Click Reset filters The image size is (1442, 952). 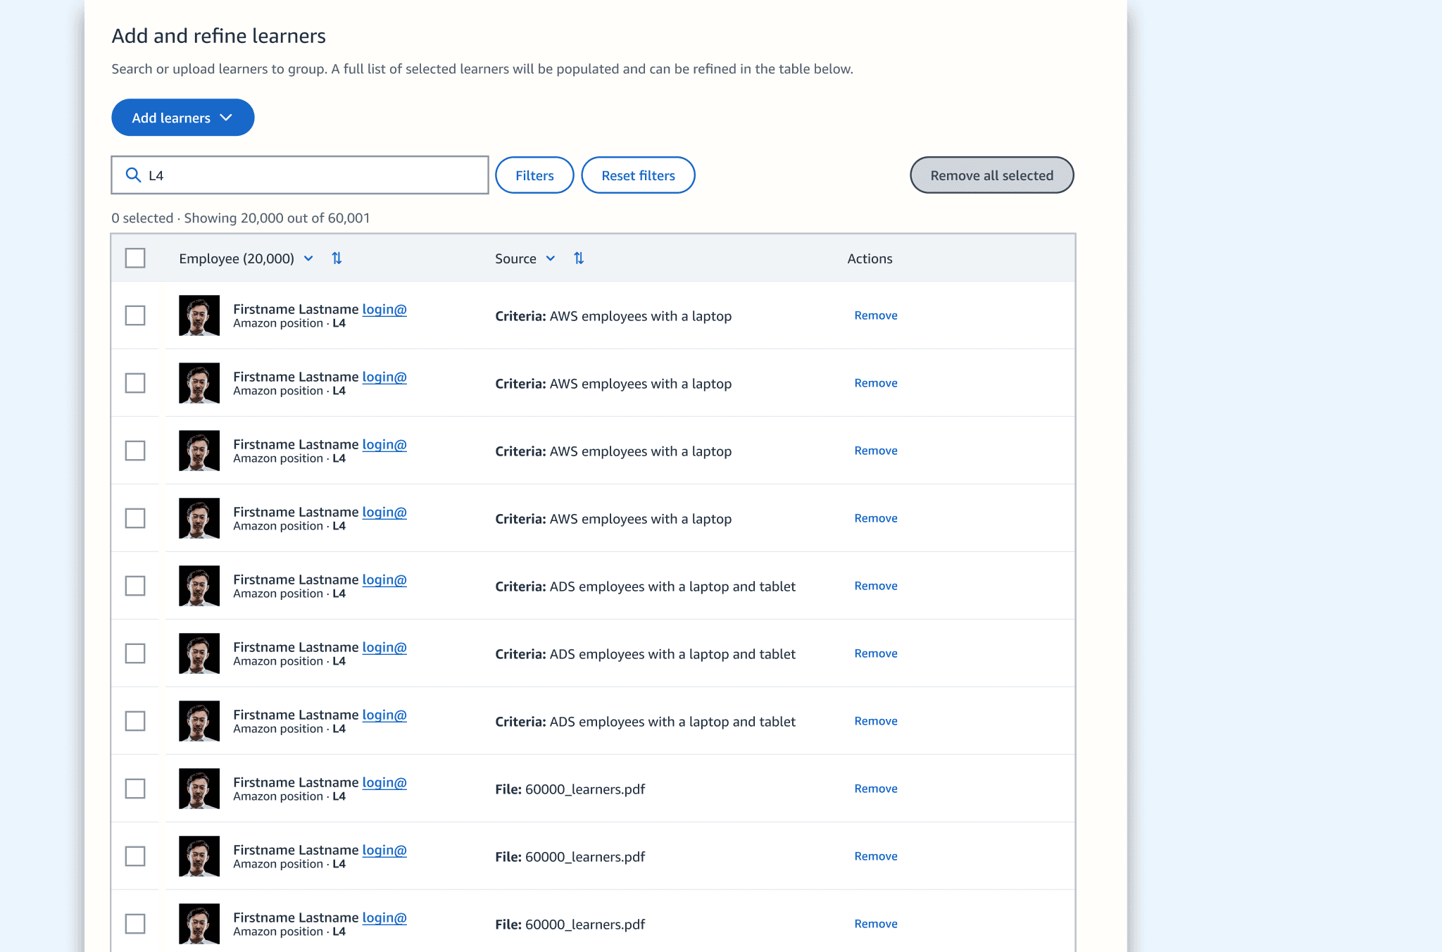click(638, 175)
